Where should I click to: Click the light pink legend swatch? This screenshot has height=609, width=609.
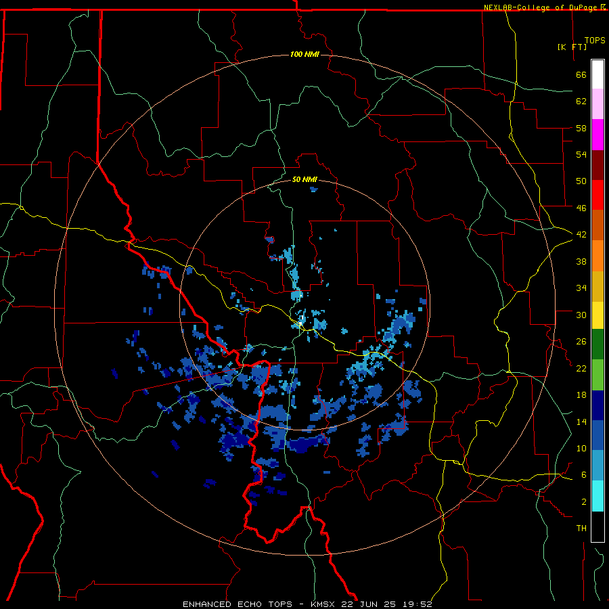597,104
